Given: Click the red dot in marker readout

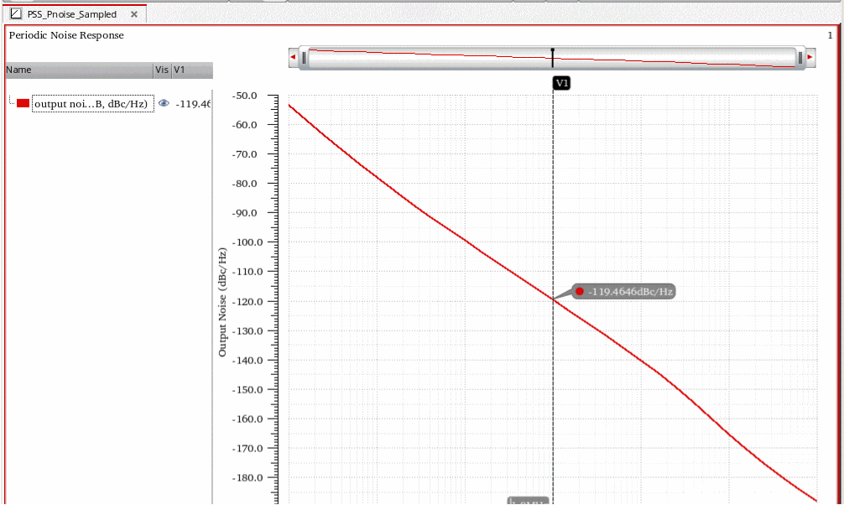Looking at the screenshot, I should [580, 292].
